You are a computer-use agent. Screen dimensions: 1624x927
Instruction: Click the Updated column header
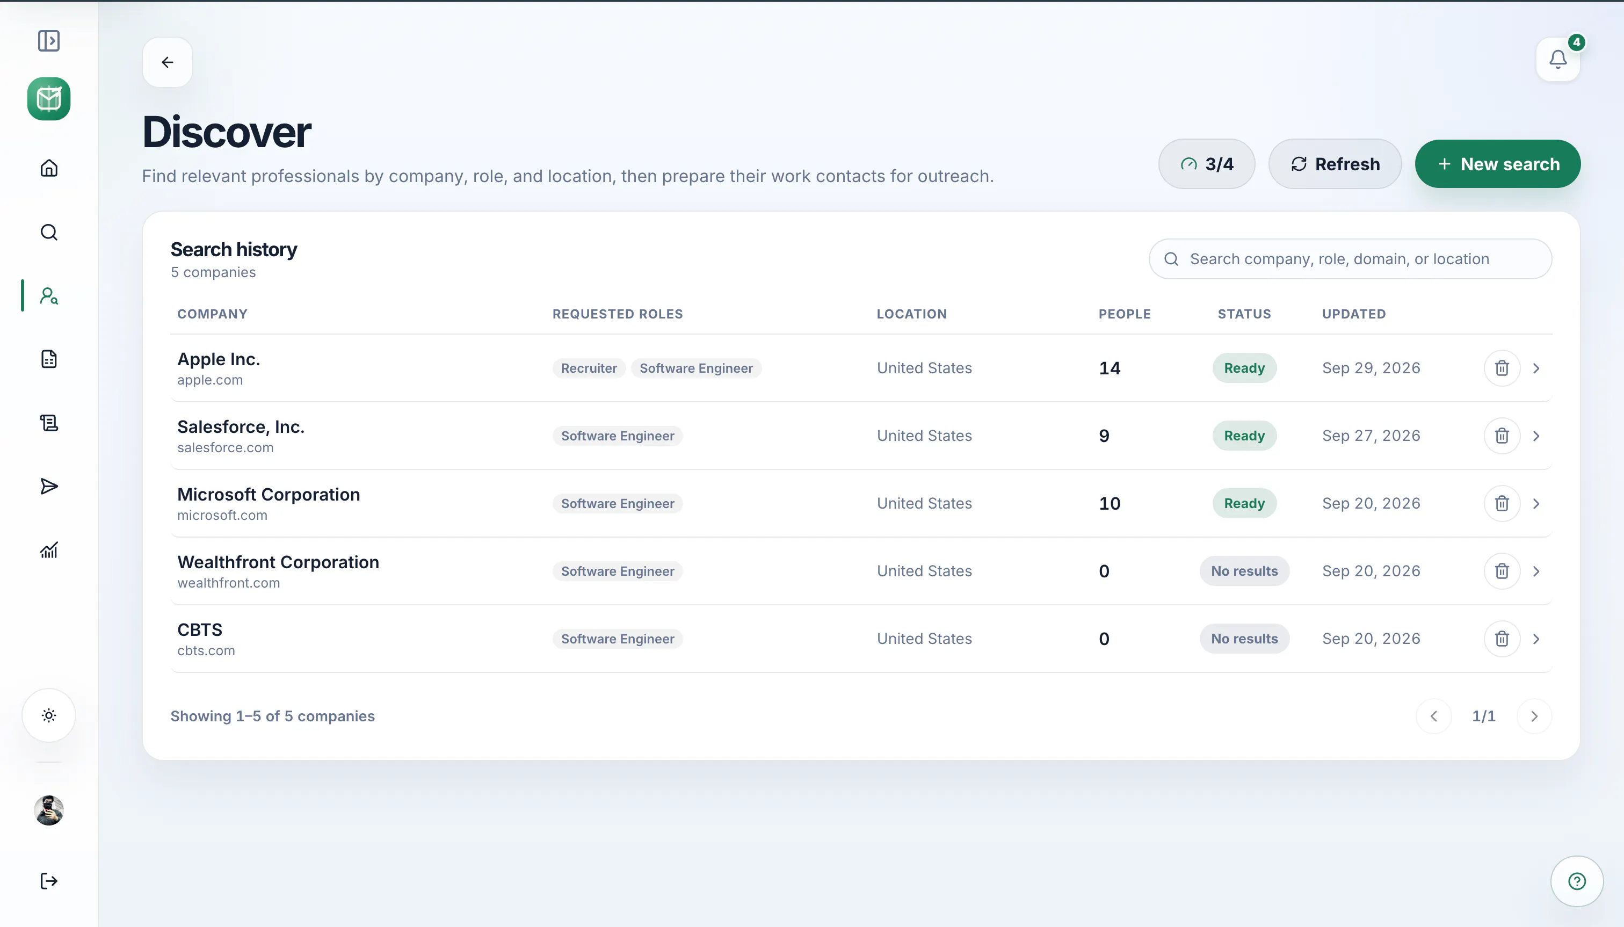[x=1353, y=314]
